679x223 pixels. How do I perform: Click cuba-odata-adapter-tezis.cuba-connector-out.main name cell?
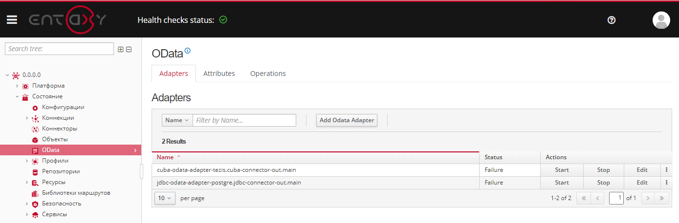[x=315, y=170]
